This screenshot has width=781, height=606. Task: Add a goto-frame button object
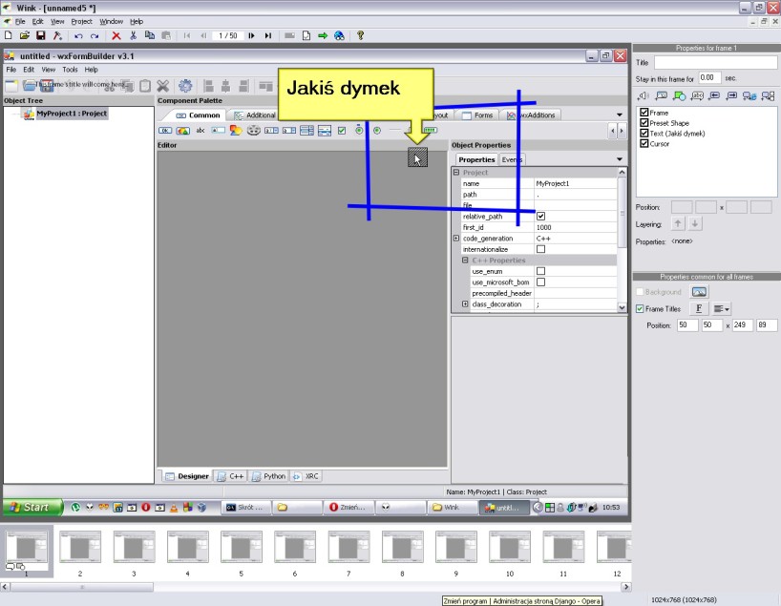(768, 95)
